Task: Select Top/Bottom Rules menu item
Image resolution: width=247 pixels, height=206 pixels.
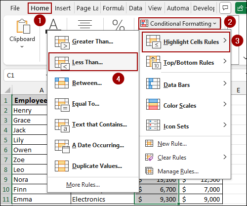Action: (186, 63)
